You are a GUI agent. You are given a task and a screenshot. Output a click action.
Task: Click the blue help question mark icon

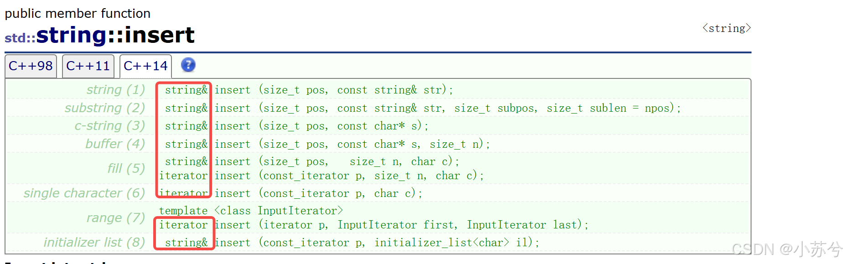188,65
